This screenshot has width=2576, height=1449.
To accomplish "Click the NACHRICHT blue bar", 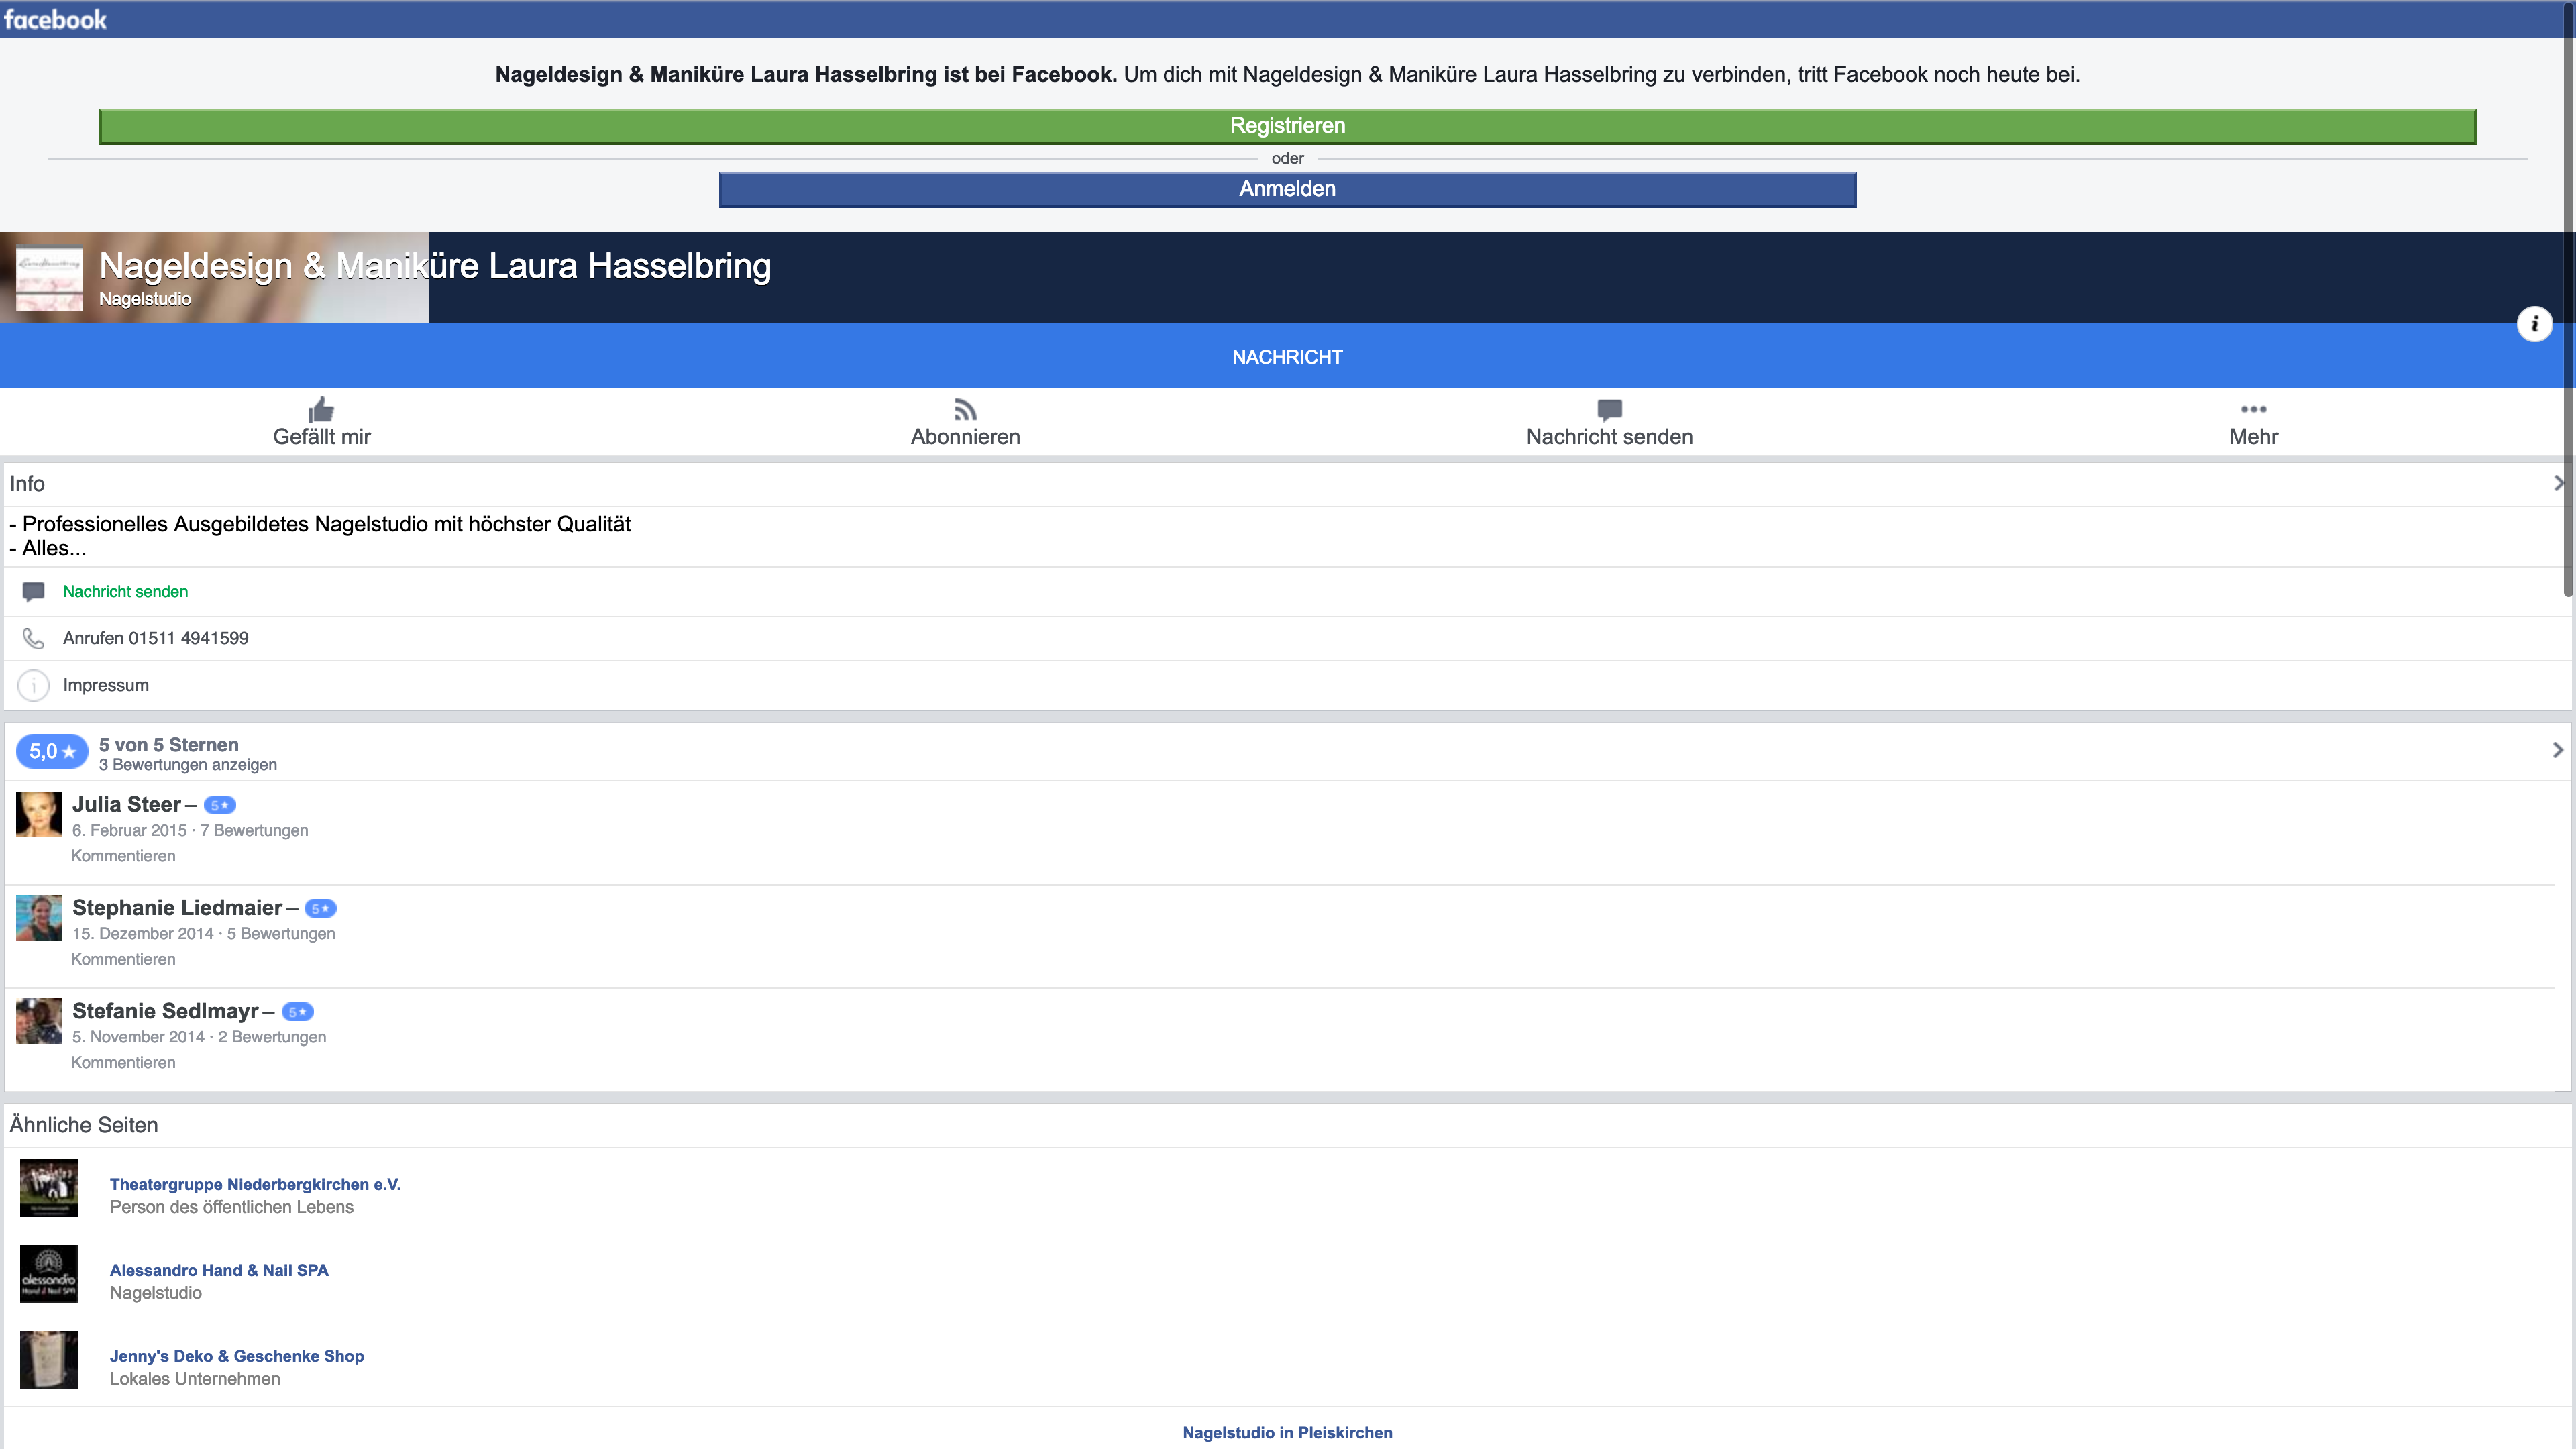I will 1287,357.
